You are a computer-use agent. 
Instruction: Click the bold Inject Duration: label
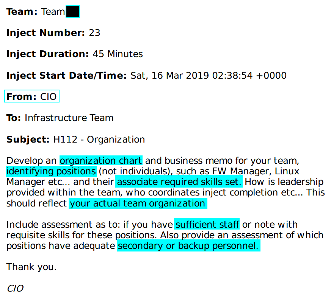47,54
